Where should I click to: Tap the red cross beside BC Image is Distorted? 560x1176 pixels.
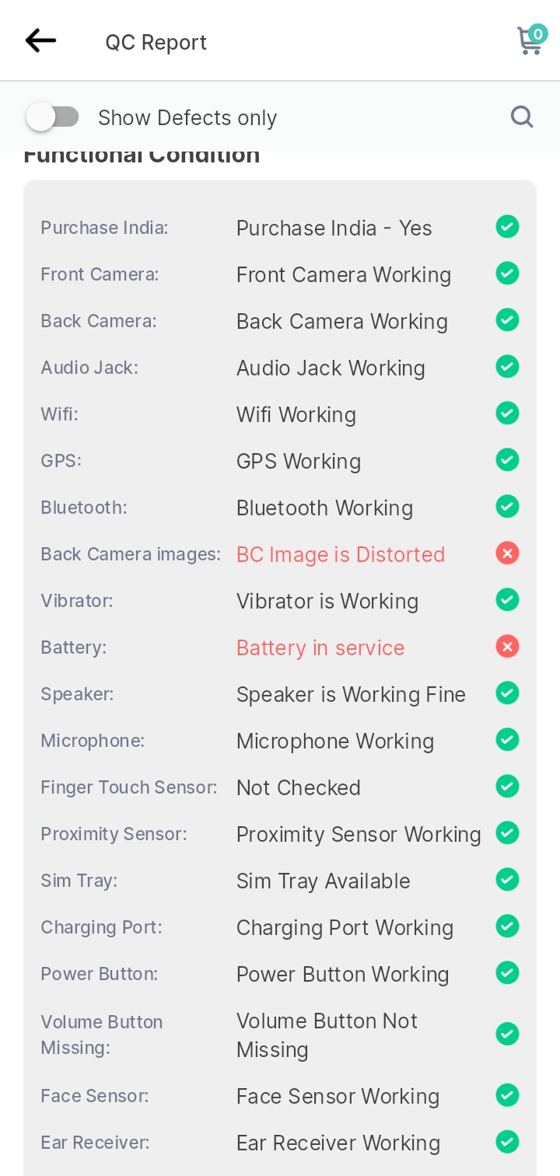pyautogui.click(x=507, y=553)
